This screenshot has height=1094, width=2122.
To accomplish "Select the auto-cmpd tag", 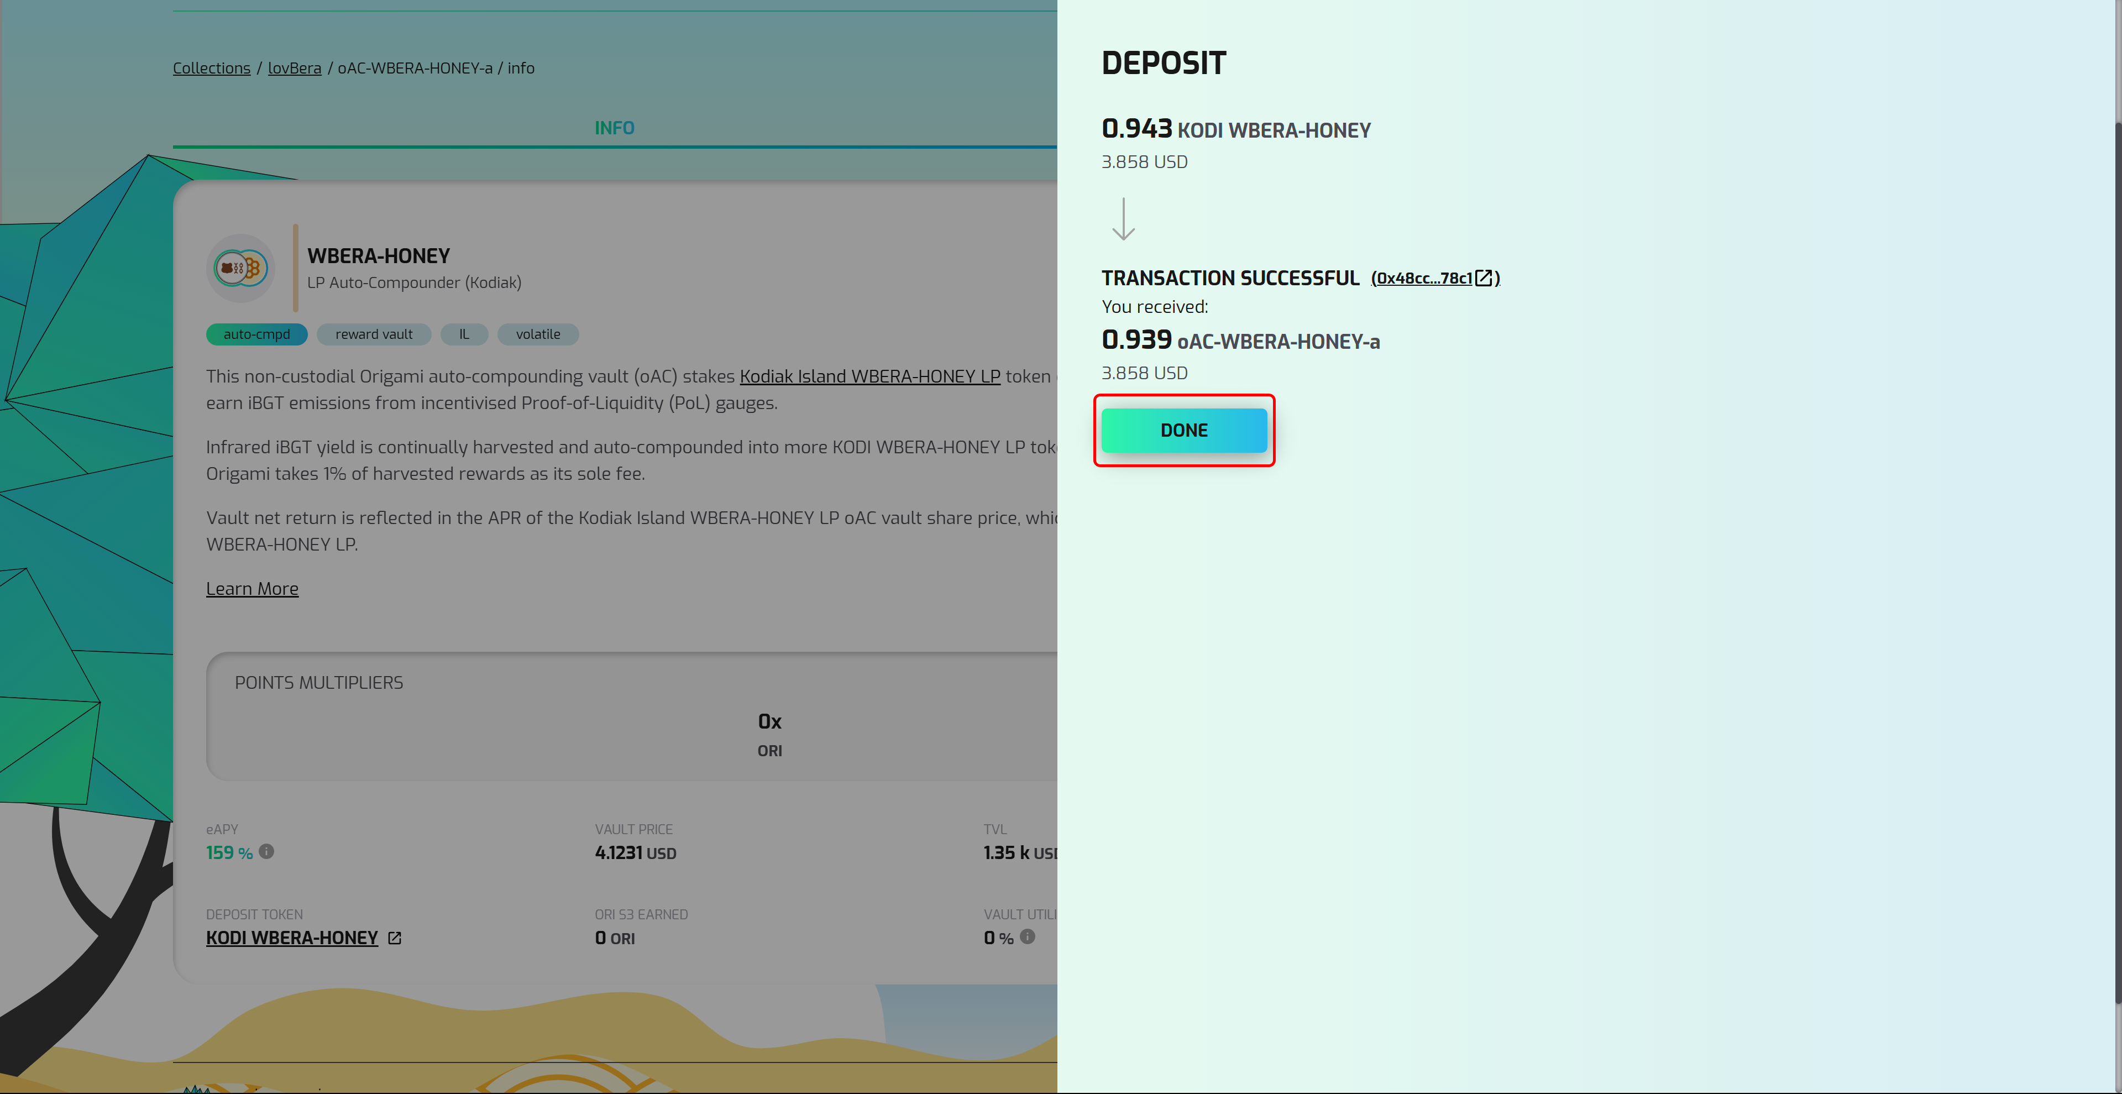I will pos(256,334).
